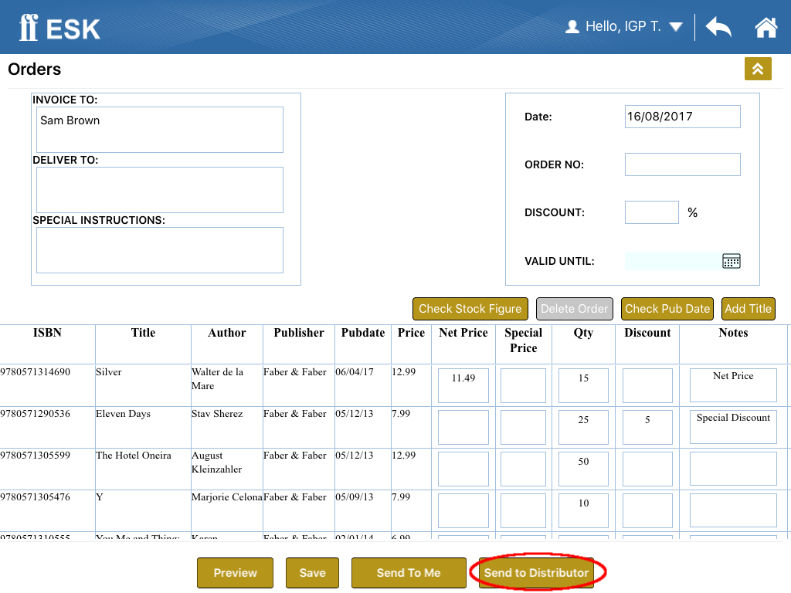Click Check Stock Figure button

click(470, 309)
